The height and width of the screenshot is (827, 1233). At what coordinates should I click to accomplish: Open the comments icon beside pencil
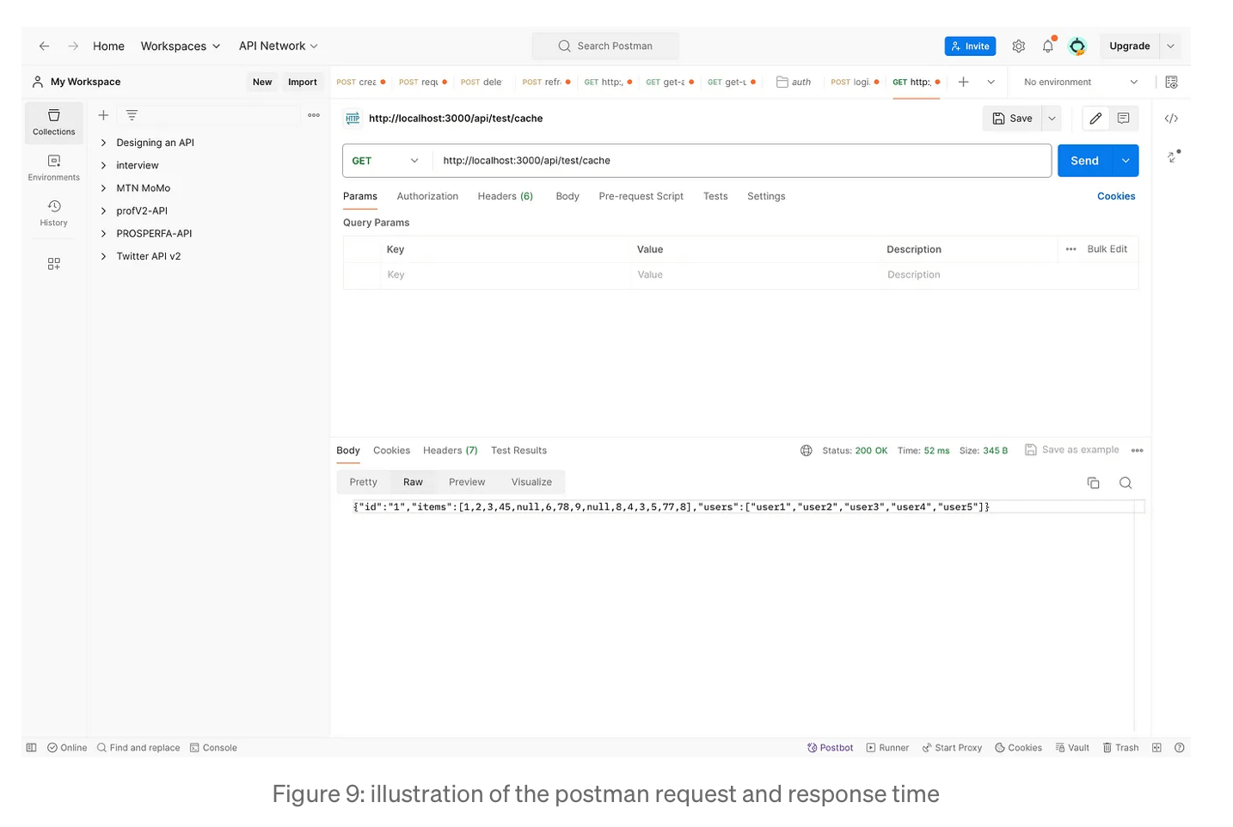(x=1124, y=119)
